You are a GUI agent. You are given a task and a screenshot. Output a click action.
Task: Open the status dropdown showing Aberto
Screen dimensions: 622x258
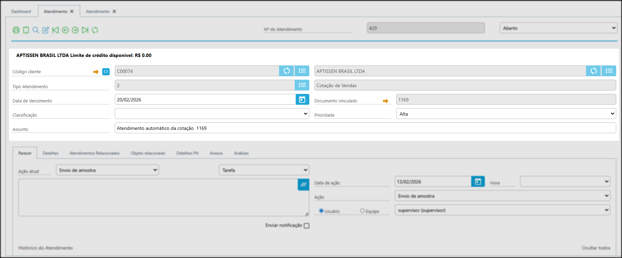(558, 28)
